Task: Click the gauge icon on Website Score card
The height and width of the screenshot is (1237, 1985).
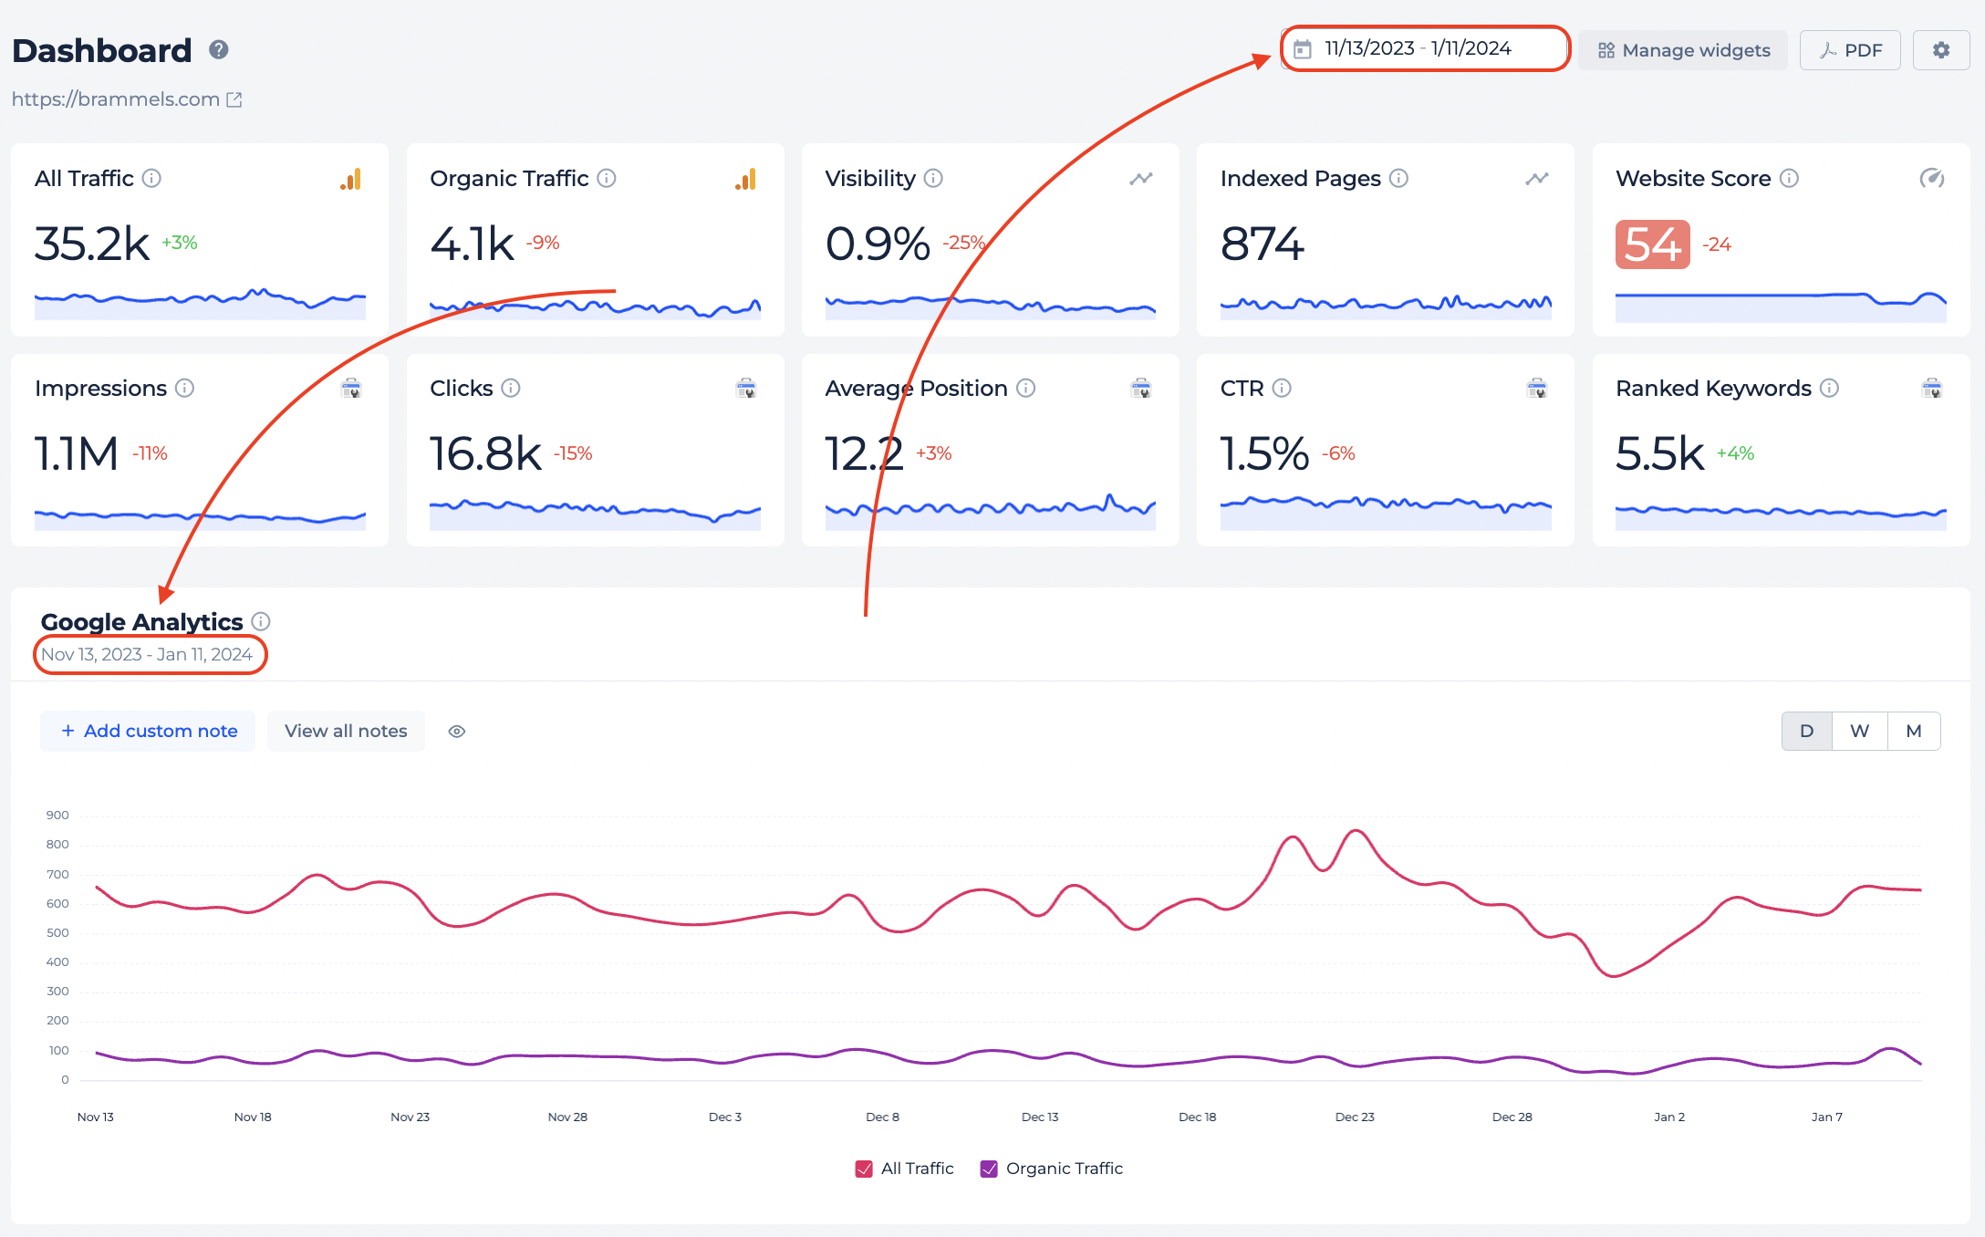Action: [x=1932, y=178]
